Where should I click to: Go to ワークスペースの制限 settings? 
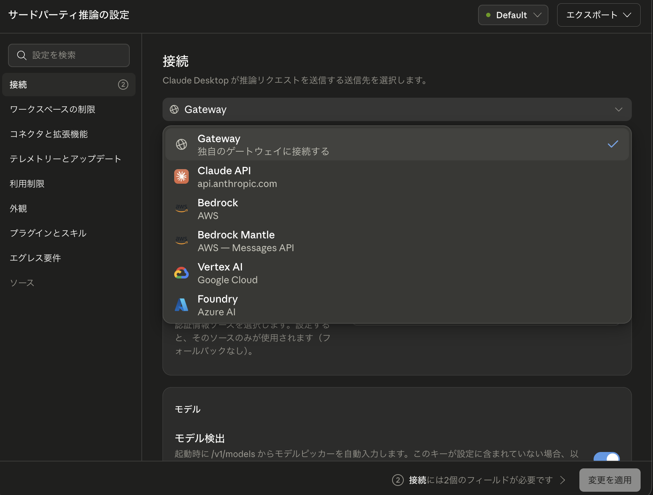(x=69, y=109)
